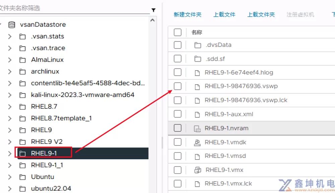The image size is (335, 193).
Task: Click 注册虚拟机 register VM button
Action: (x=300, y=14)
